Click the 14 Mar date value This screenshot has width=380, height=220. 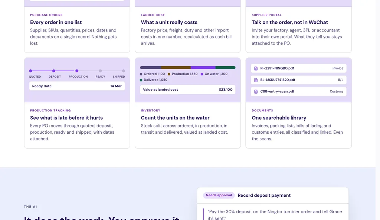[116, 86]
